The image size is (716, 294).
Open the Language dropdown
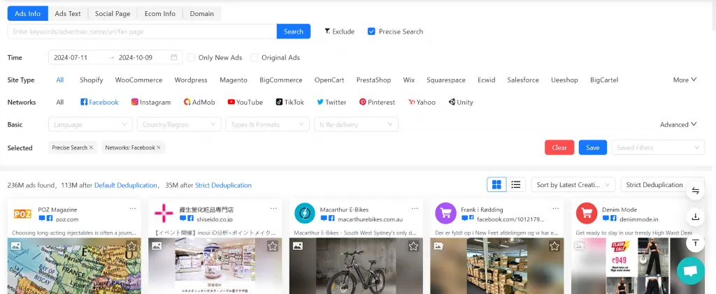point(90,124)
